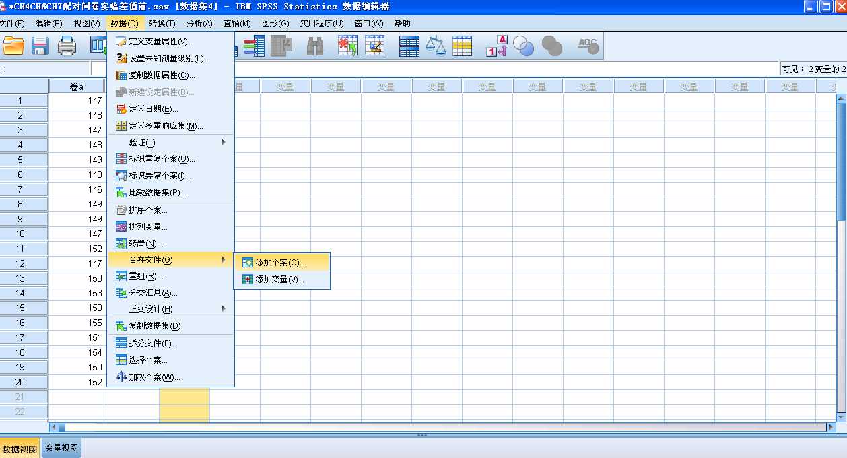Open the 转换(T) menu

[162, 24]
